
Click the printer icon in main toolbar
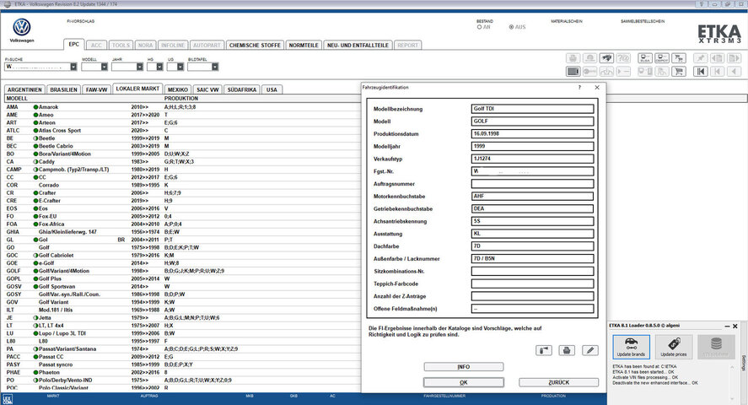(x=573, y=58)
